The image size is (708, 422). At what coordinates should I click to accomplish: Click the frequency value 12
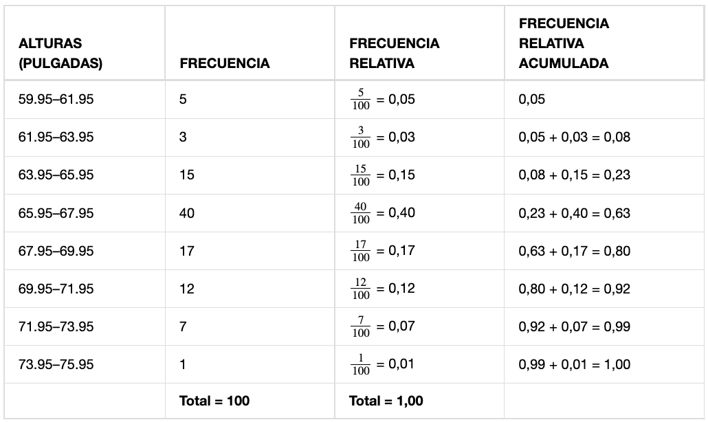pyautogui.click(x=187, y=289)
